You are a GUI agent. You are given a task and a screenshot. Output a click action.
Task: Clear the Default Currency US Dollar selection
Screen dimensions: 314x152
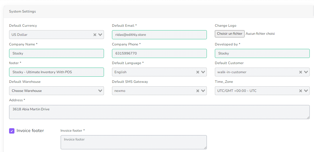click(95, 35)
